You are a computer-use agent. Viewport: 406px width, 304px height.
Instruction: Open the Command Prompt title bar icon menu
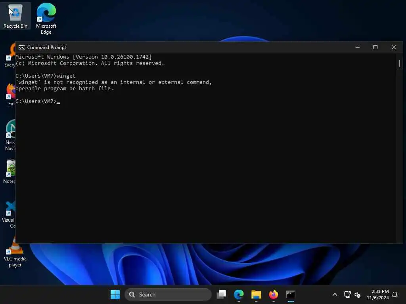pos(22,47)
